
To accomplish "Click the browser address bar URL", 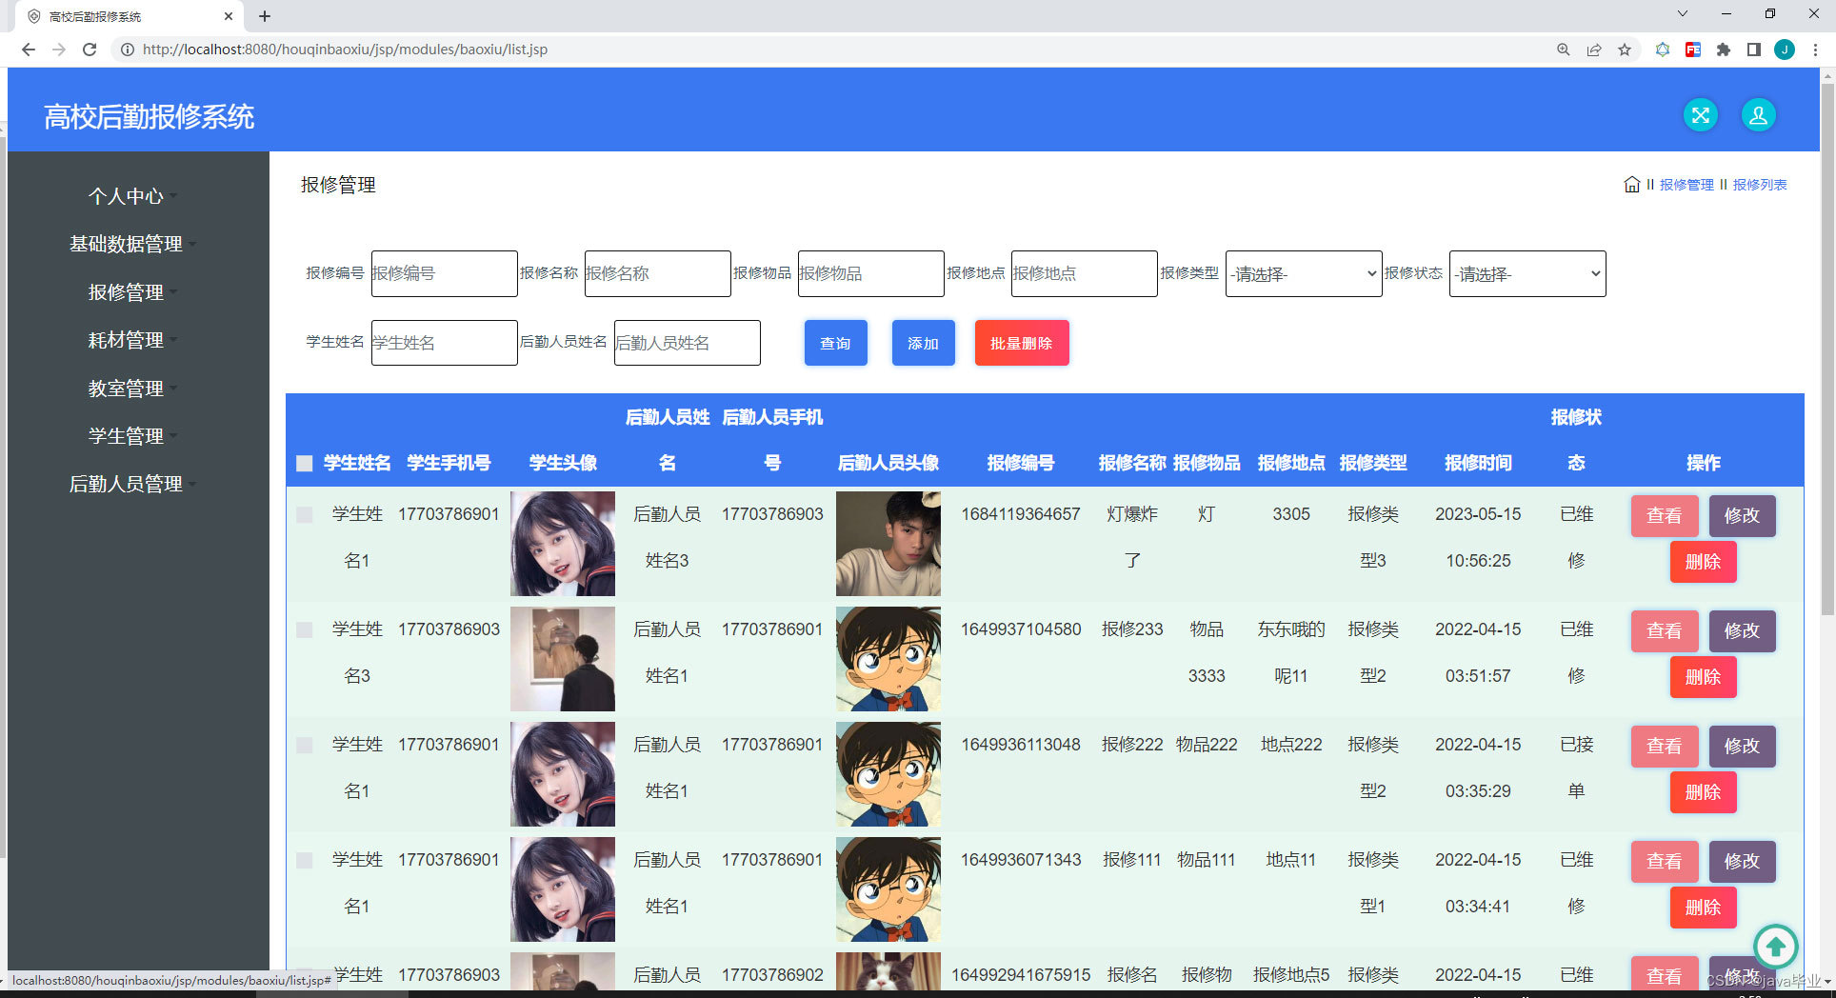I will [x=345, y=50].
